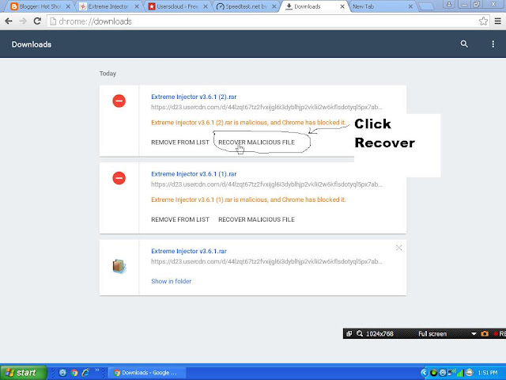506x380 pixels.
Task: Click the recorder magnifier zoom icon
Action: 360,334
